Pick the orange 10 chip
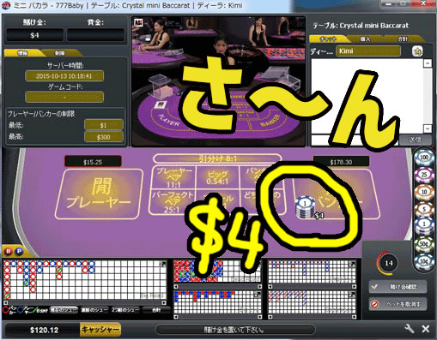Screen dimensions: 437x340 (424, 192)
